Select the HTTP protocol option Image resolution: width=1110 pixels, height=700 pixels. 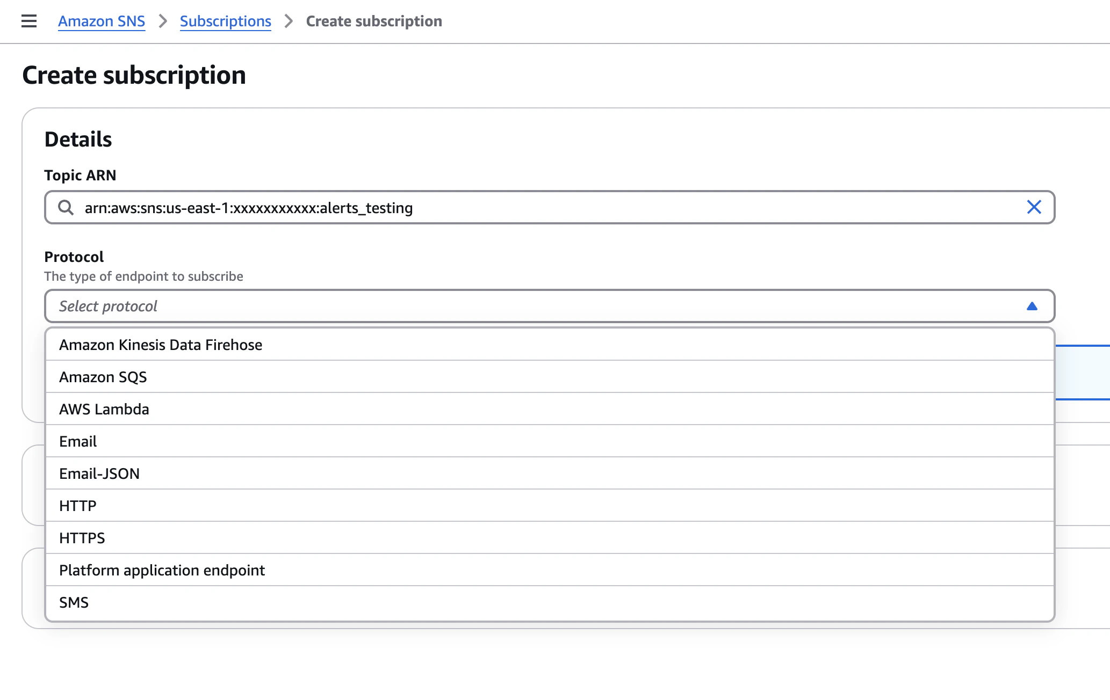(x=78, y=506)
